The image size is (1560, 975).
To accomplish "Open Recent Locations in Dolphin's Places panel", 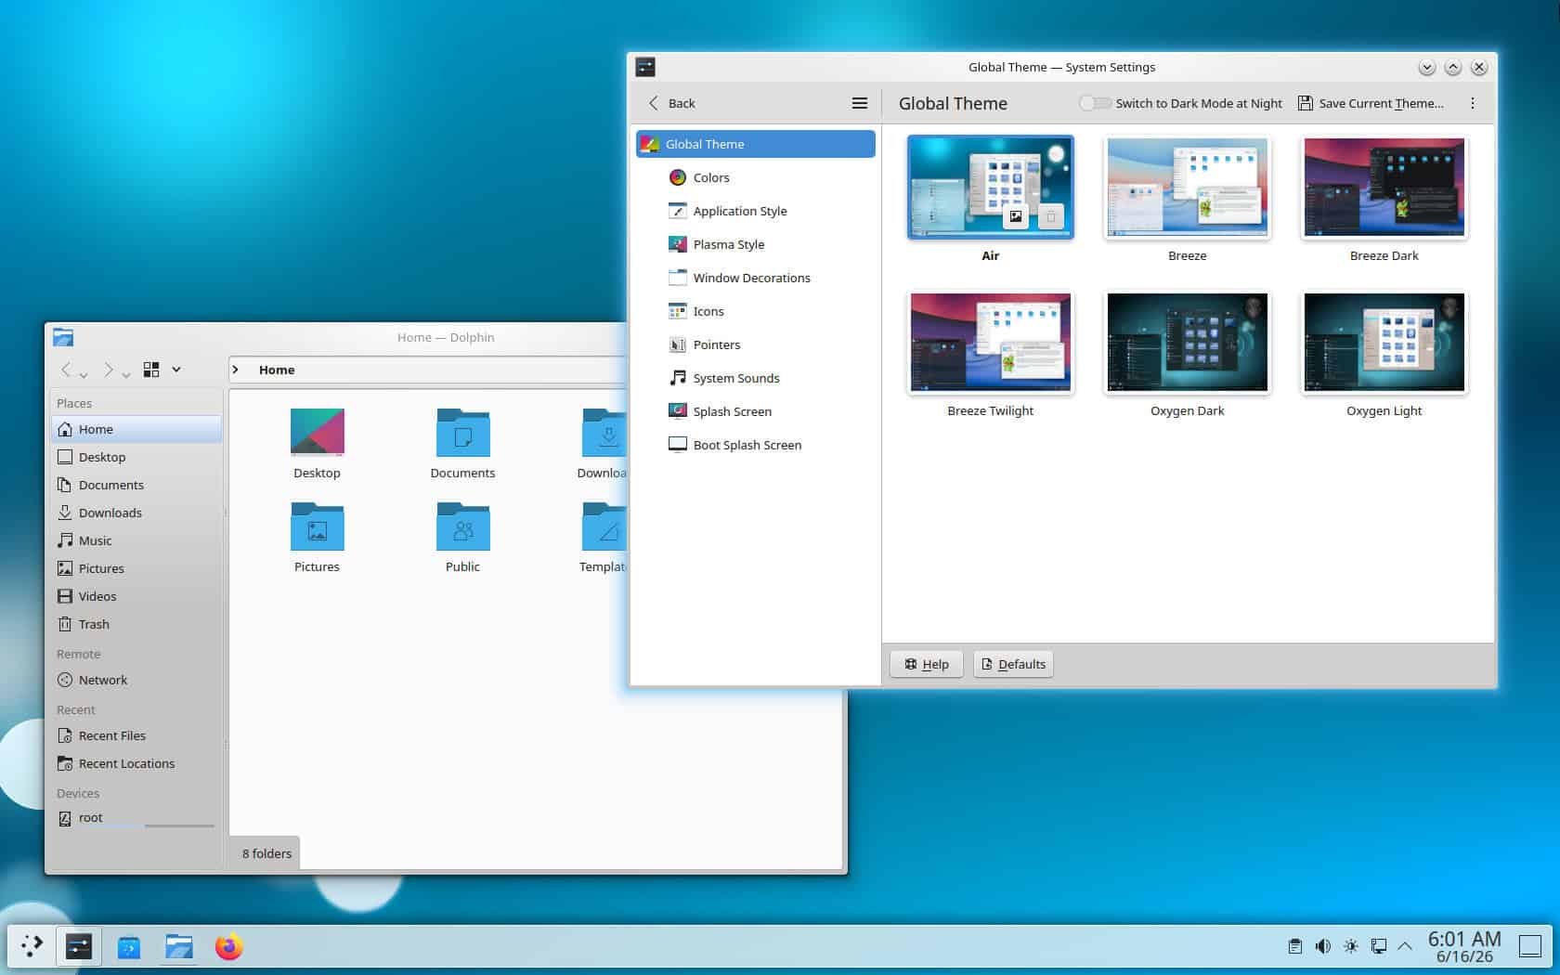I will click(136, 763).
